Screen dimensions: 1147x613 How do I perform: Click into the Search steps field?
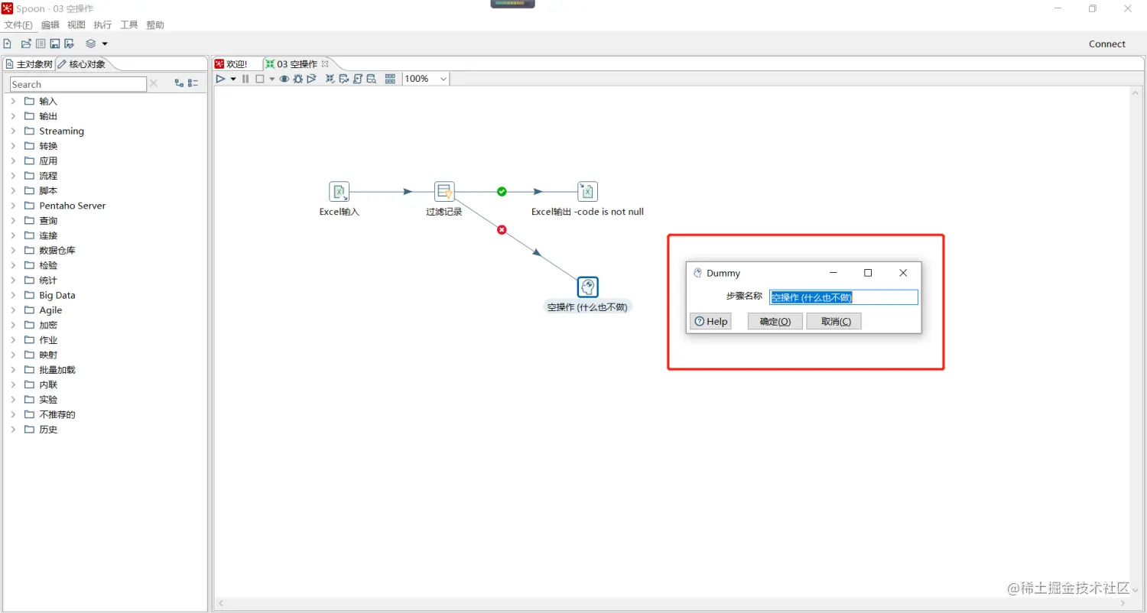click(78, 84)
